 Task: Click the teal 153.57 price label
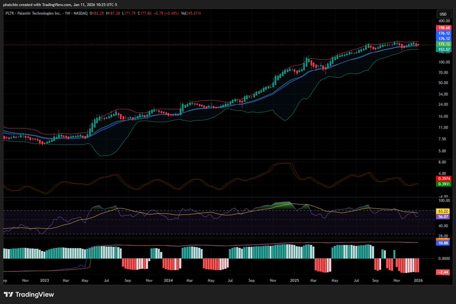point(444,49)
